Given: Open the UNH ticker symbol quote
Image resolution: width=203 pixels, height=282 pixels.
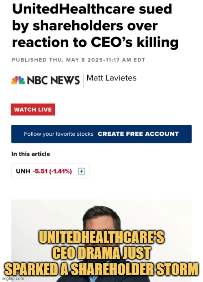Looking at the screenshot, I should click(x=23, y=171).
